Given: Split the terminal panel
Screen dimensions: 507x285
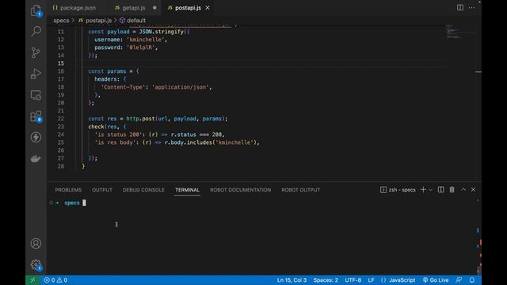Looking at the screenshot, I should [x=440, y=190].
